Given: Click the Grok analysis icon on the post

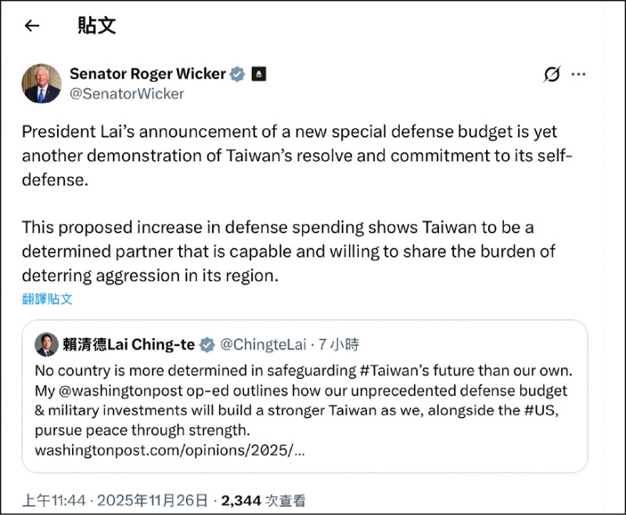Looking at the screenshot, I should (552, 74).
